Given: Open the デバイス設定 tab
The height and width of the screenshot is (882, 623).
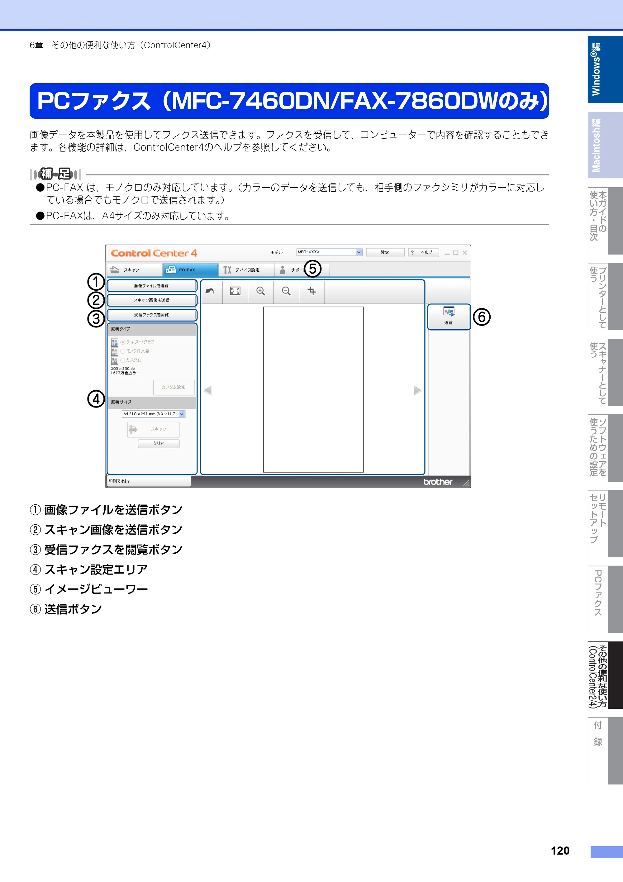Looking at the screenshot, I should (246, 270).
